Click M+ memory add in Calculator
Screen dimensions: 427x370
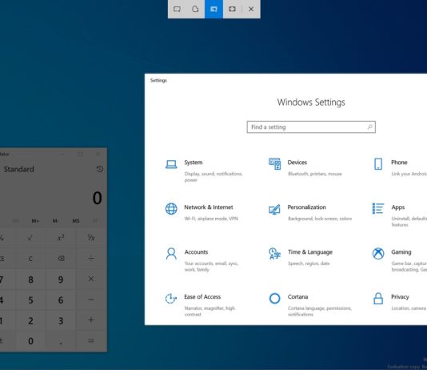click(35, 221)
